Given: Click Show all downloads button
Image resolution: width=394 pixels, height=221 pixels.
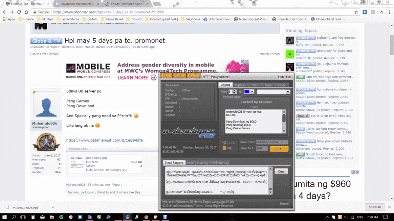Looking at the screenshot, I should [375, 207].
